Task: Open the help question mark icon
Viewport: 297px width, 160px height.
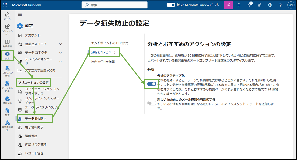Action: 280,5
